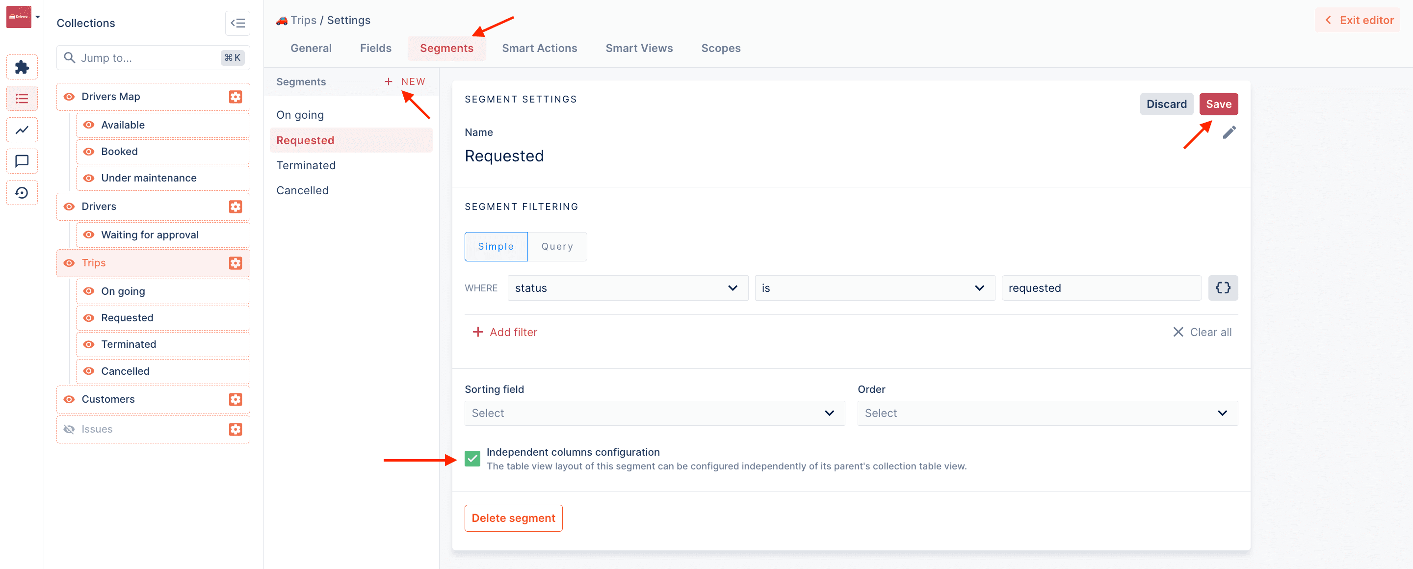Click the requested filter value field

click(x=1100, y=288)
